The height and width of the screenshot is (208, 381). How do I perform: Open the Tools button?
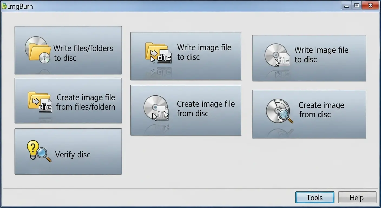(x=315, y=197)
